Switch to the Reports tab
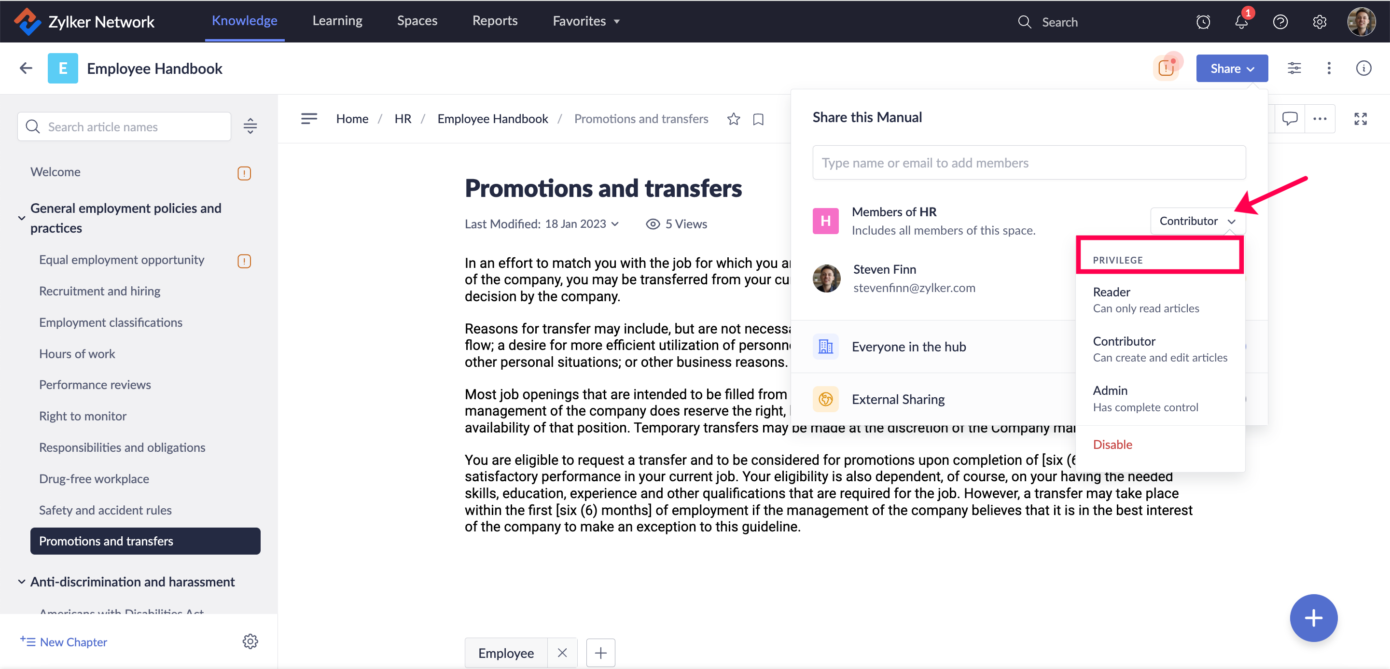Viewport: 1390px width, 669px height. 495,20
